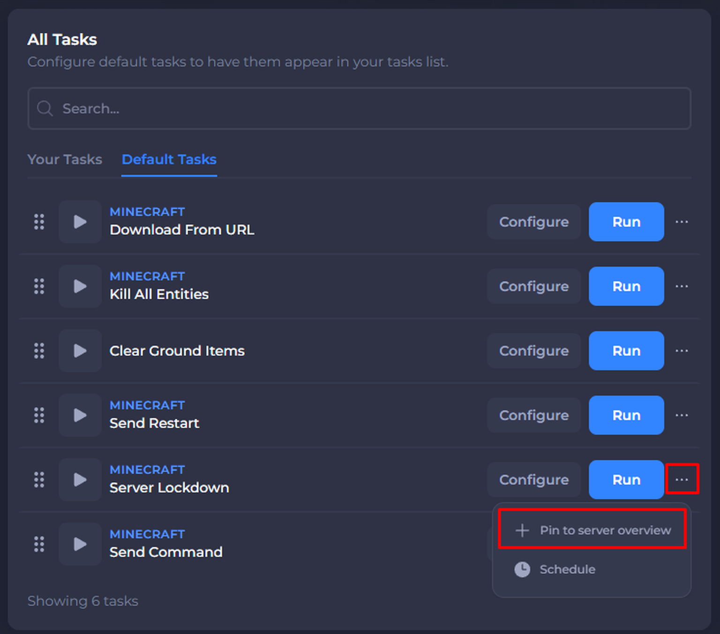720x634 pixels.
Task: Open more options for Kill All Entities
Action: click(x=682, y=286)
